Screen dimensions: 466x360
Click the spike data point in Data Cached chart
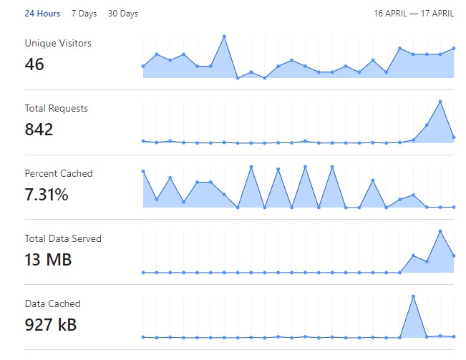414,296
